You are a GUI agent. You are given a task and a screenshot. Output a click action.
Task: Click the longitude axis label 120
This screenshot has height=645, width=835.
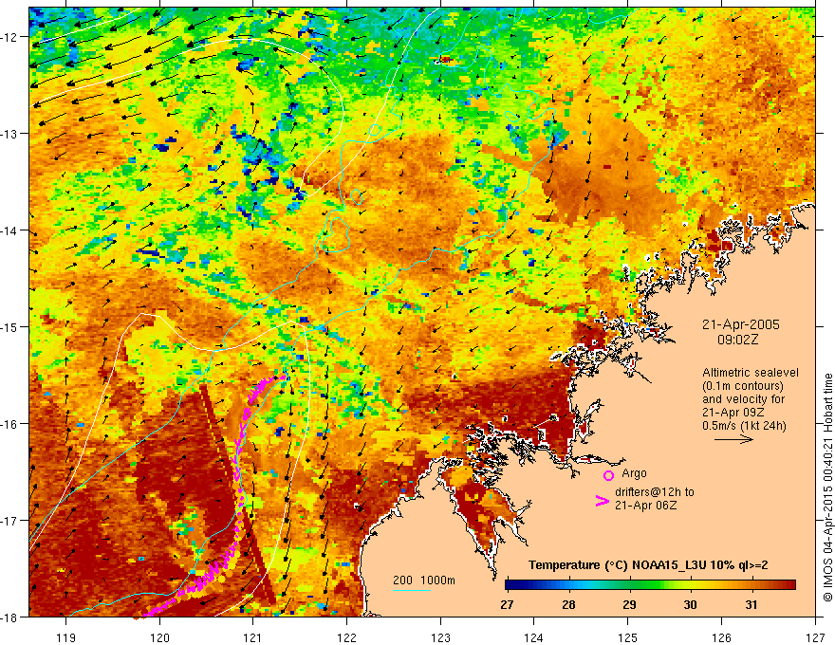tap(159, 638)
